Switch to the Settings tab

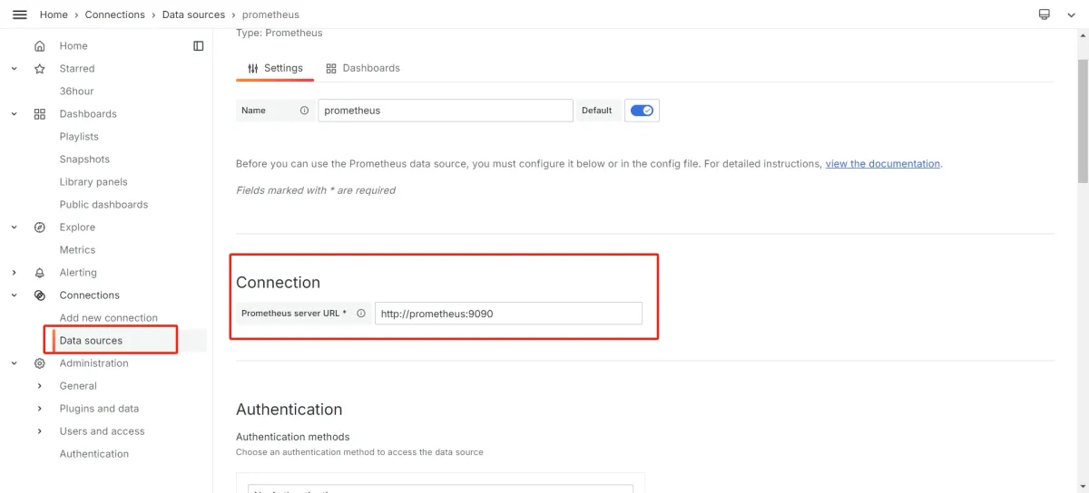(275, 68)
